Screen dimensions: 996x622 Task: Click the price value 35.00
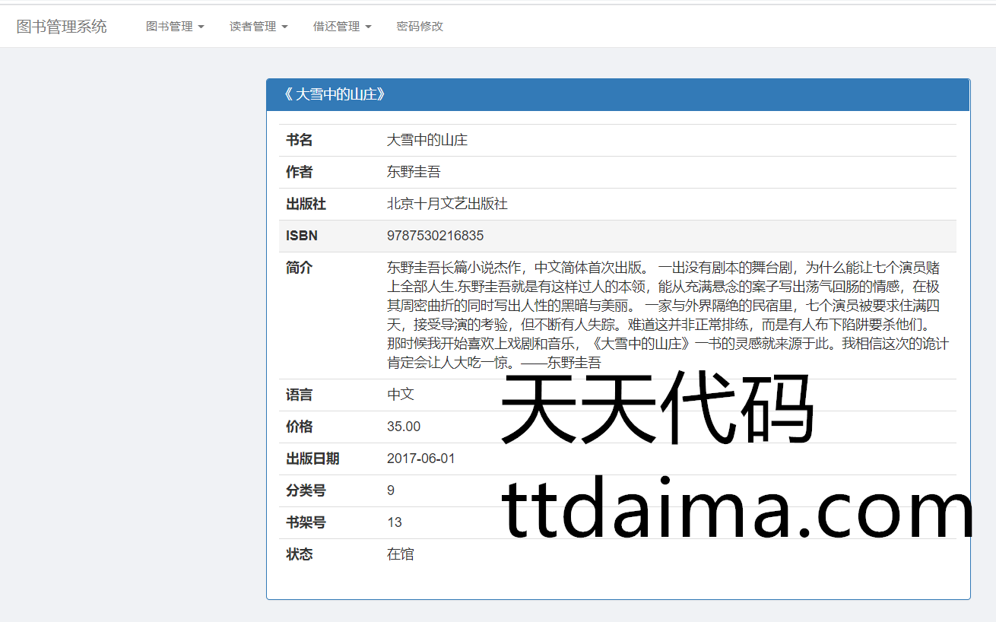click(404, 427)
